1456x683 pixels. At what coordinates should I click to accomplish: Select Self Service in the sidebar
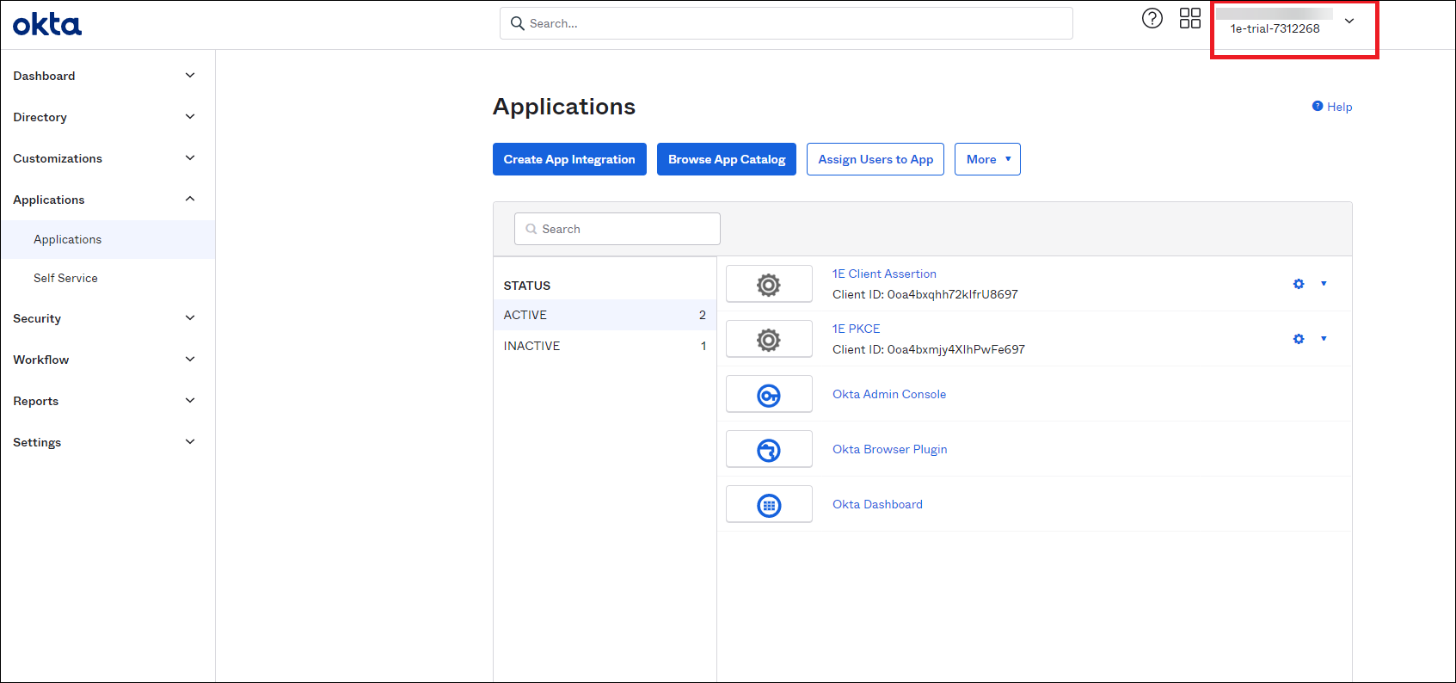(x=65, y=278)
